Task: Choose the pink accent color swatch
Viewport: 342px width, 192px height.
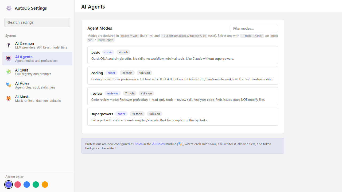Action: tap(18, 185)
